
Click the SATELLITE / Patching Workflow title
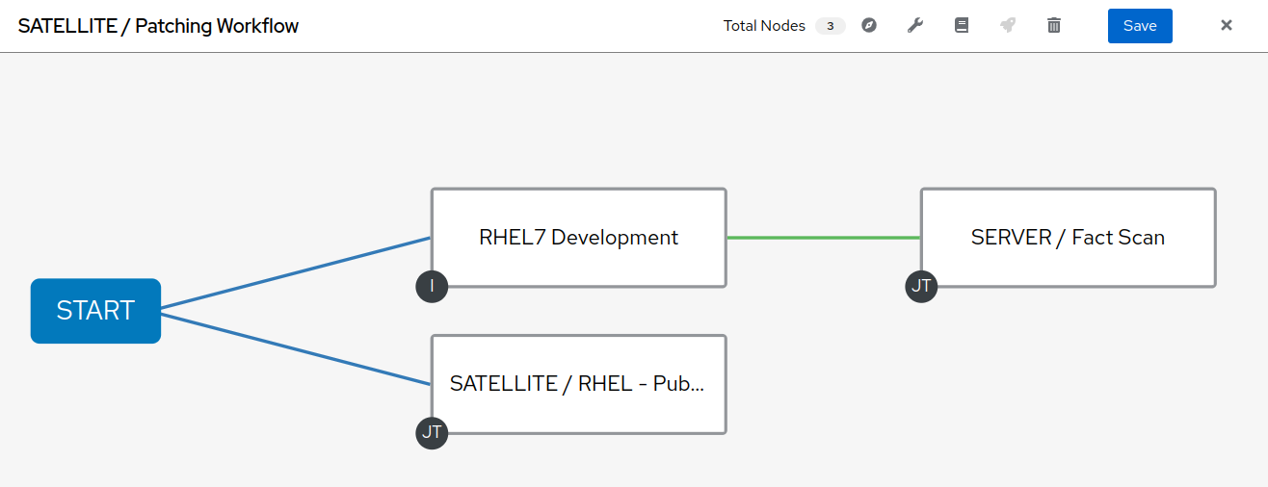click(x=158, y=26)
